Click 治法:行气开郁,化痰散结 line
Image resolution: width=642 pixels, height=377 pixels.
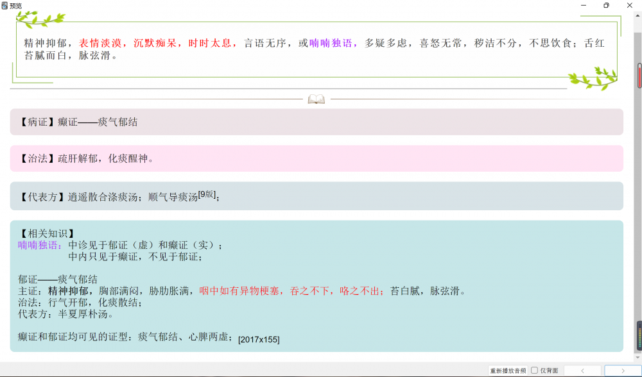80,303
